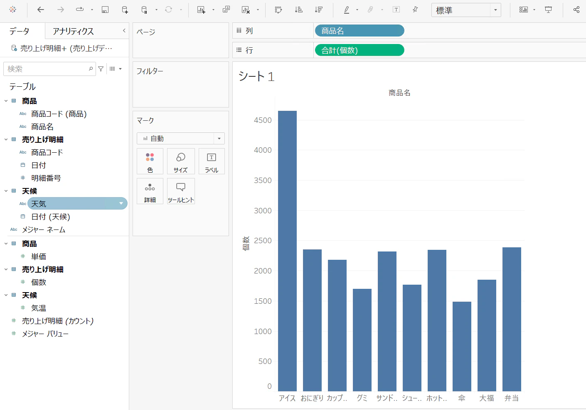The height and width of the screenshot is (410, 586).
Task: Select the 明細番号 field
Action: 46,178
